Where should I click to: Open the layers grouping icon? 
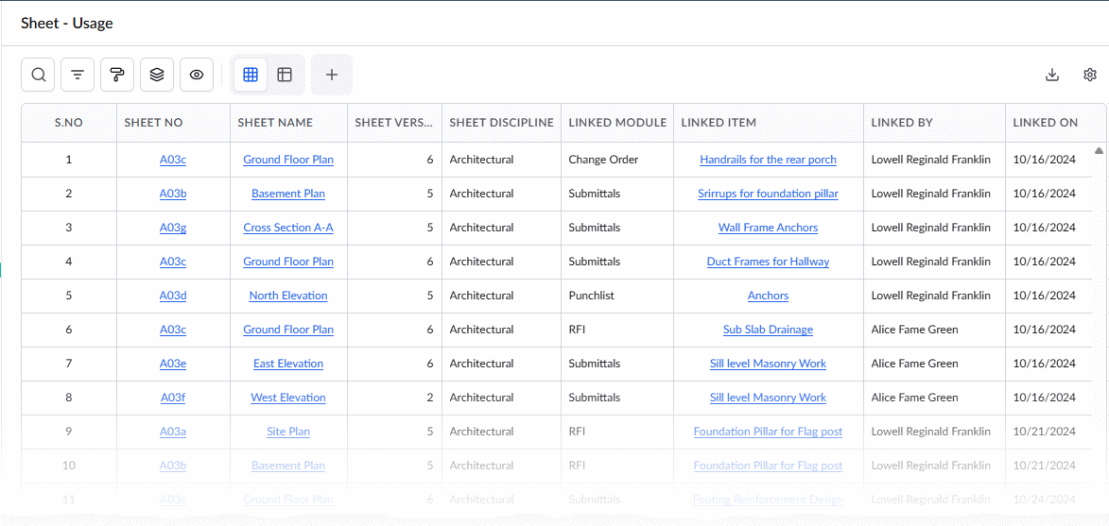tap(157, 75)
